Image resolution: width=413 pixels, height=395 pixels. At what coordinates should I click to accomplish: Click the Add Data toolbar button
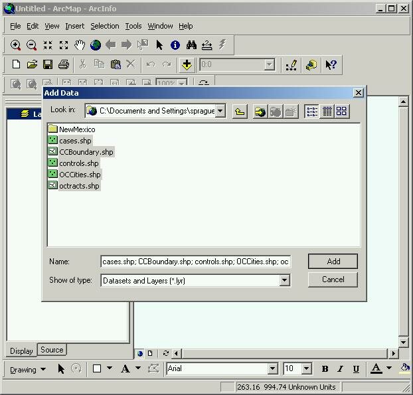pyautogui.click(x=187, y=64)
